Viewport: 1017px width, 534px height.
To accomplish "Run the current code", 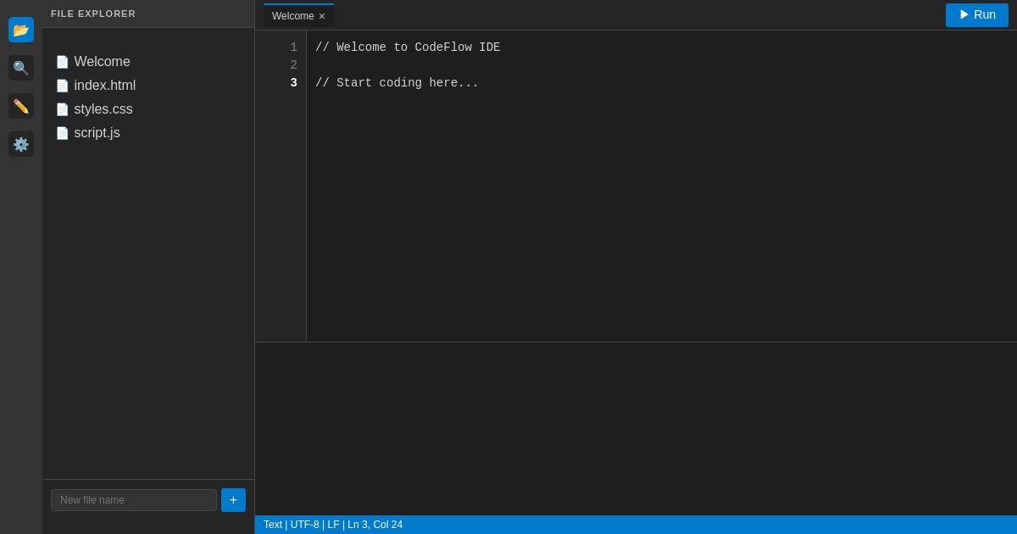I will pyautogui.click(x=977, y=14).
